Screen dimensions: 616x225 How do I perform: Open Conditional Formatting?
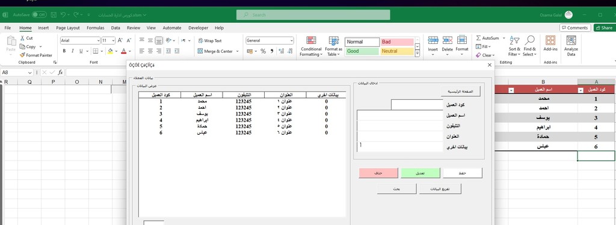click(311, 46)
